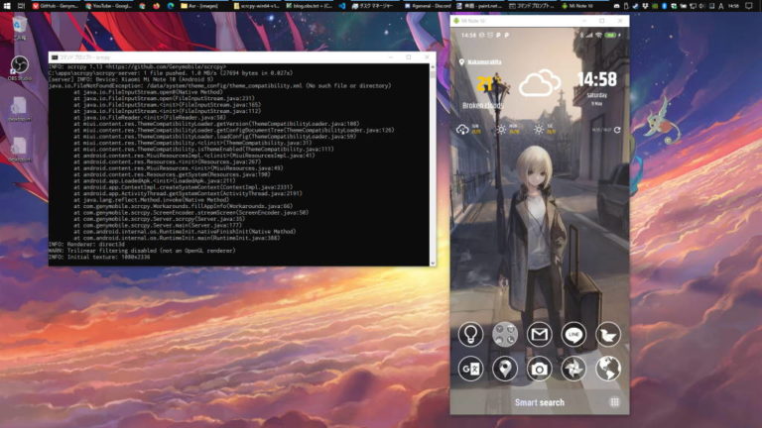Viewport: 762px width, 428px height.
Task: Open the Mail envelope app on phone
Action: tap(540, 334)
